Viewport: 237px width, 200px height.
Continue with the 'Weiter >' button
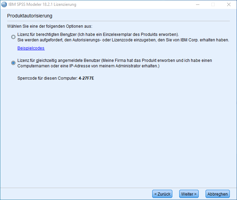(189, 194)
